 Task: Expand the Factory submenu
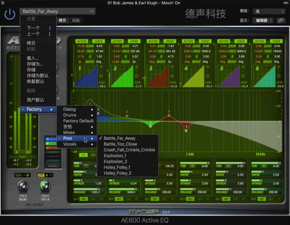(38, 109)
